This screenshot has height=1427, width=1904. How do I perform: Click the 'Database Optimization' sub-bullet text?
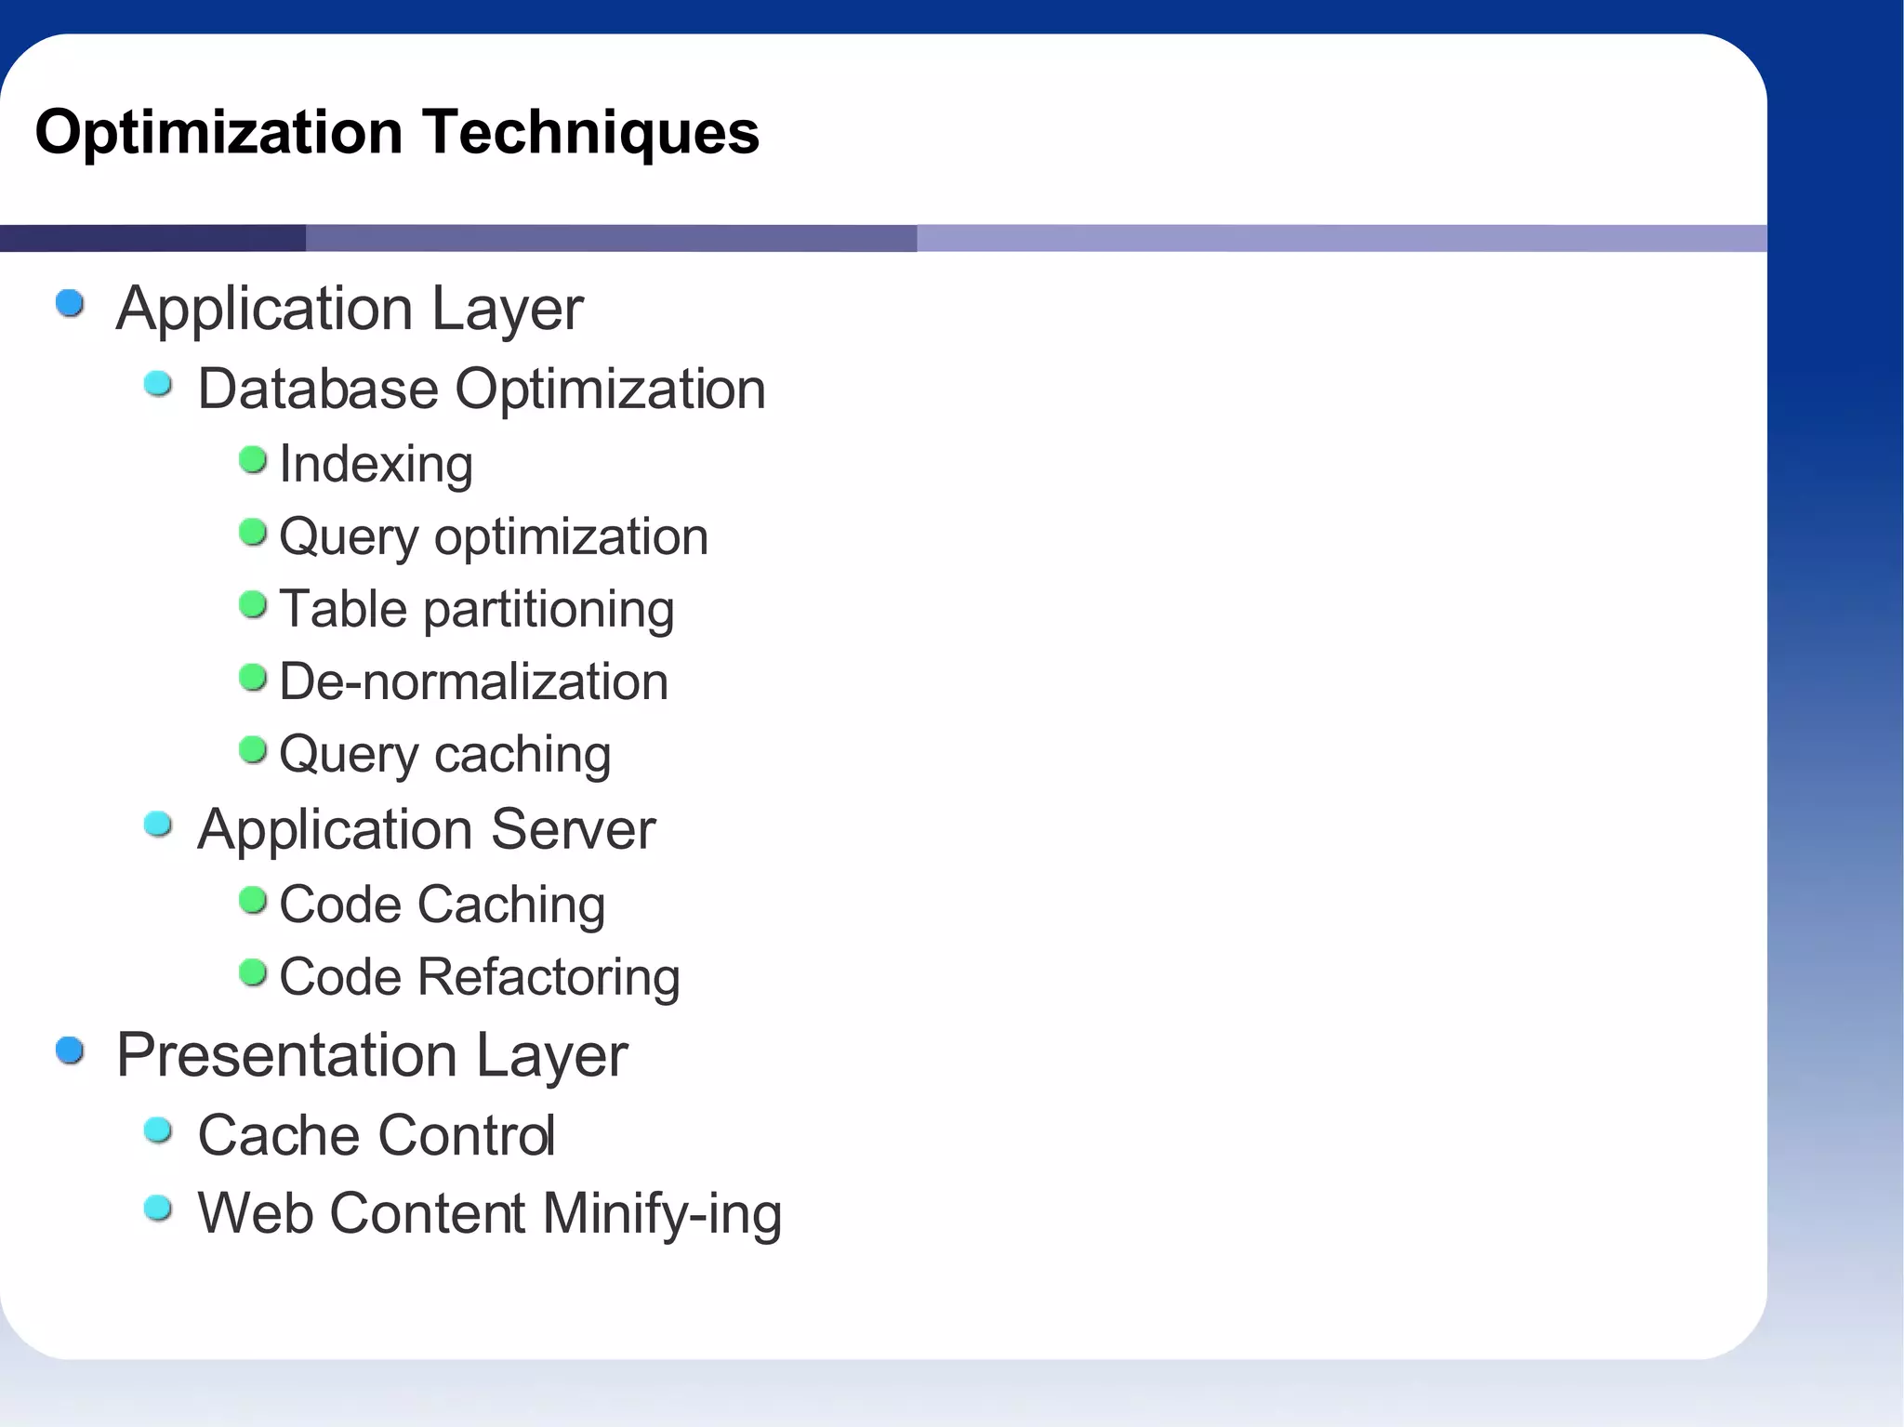pyautogui.click(x=482, y=389)
